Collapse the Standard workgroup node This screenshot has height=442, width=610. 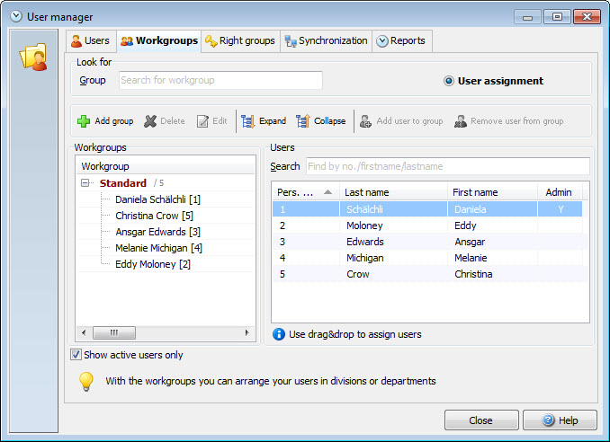click(85, 182)
